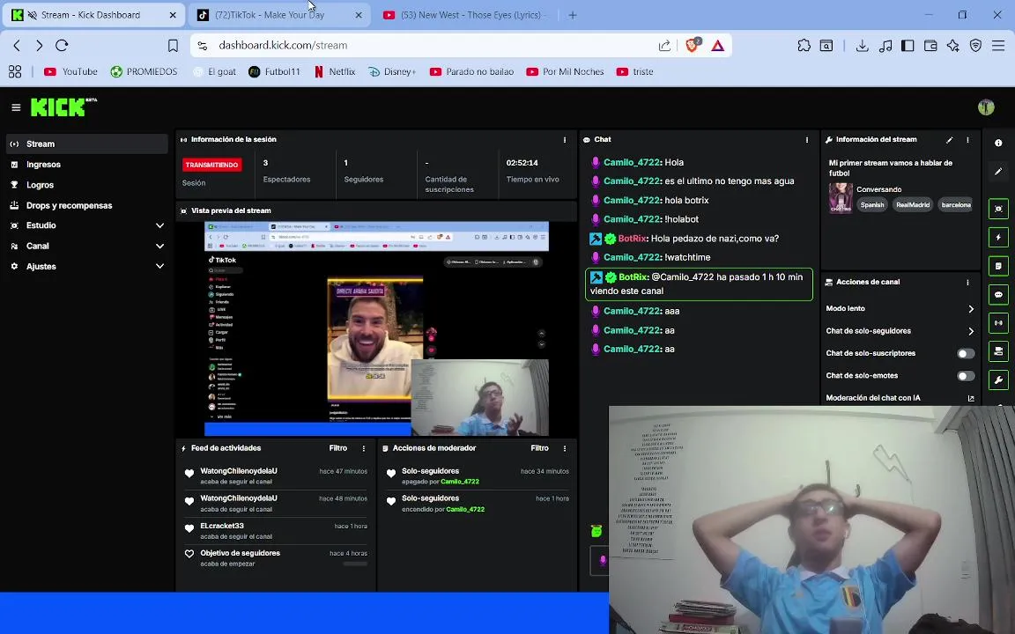Screen dimensions: 1015x634
Task: Click the Conversando category thumbnail
Action: tap(841, 197)
